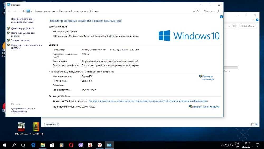Click shield icon next to Device Manager
Viewport: 264px width, 149px height.
(x=8, y=28)
